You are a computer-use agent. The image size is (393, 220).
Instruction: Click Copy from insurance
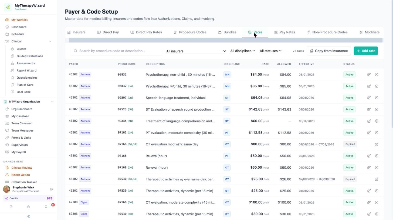click(328, 51)
